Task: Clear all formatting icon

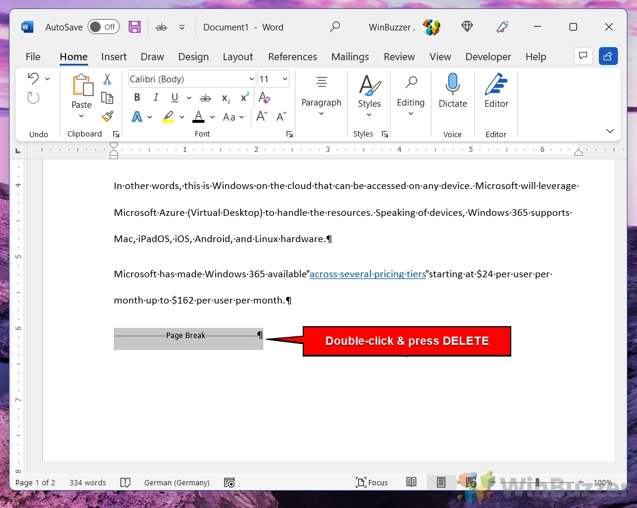Action: [x=265, y=98]
